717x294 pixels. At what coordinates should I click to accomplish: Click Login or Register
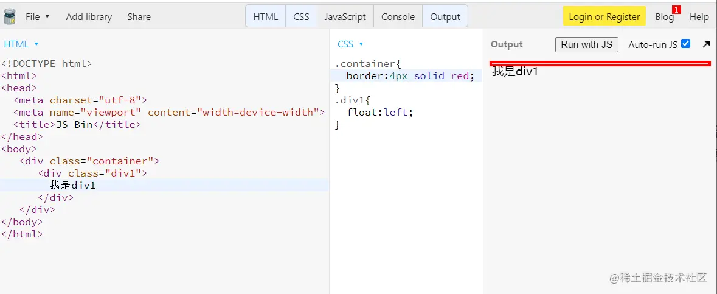[x=604, y=17]
